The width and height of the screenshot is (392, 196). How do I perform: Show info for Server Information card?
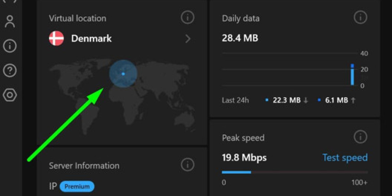[188, 165]
